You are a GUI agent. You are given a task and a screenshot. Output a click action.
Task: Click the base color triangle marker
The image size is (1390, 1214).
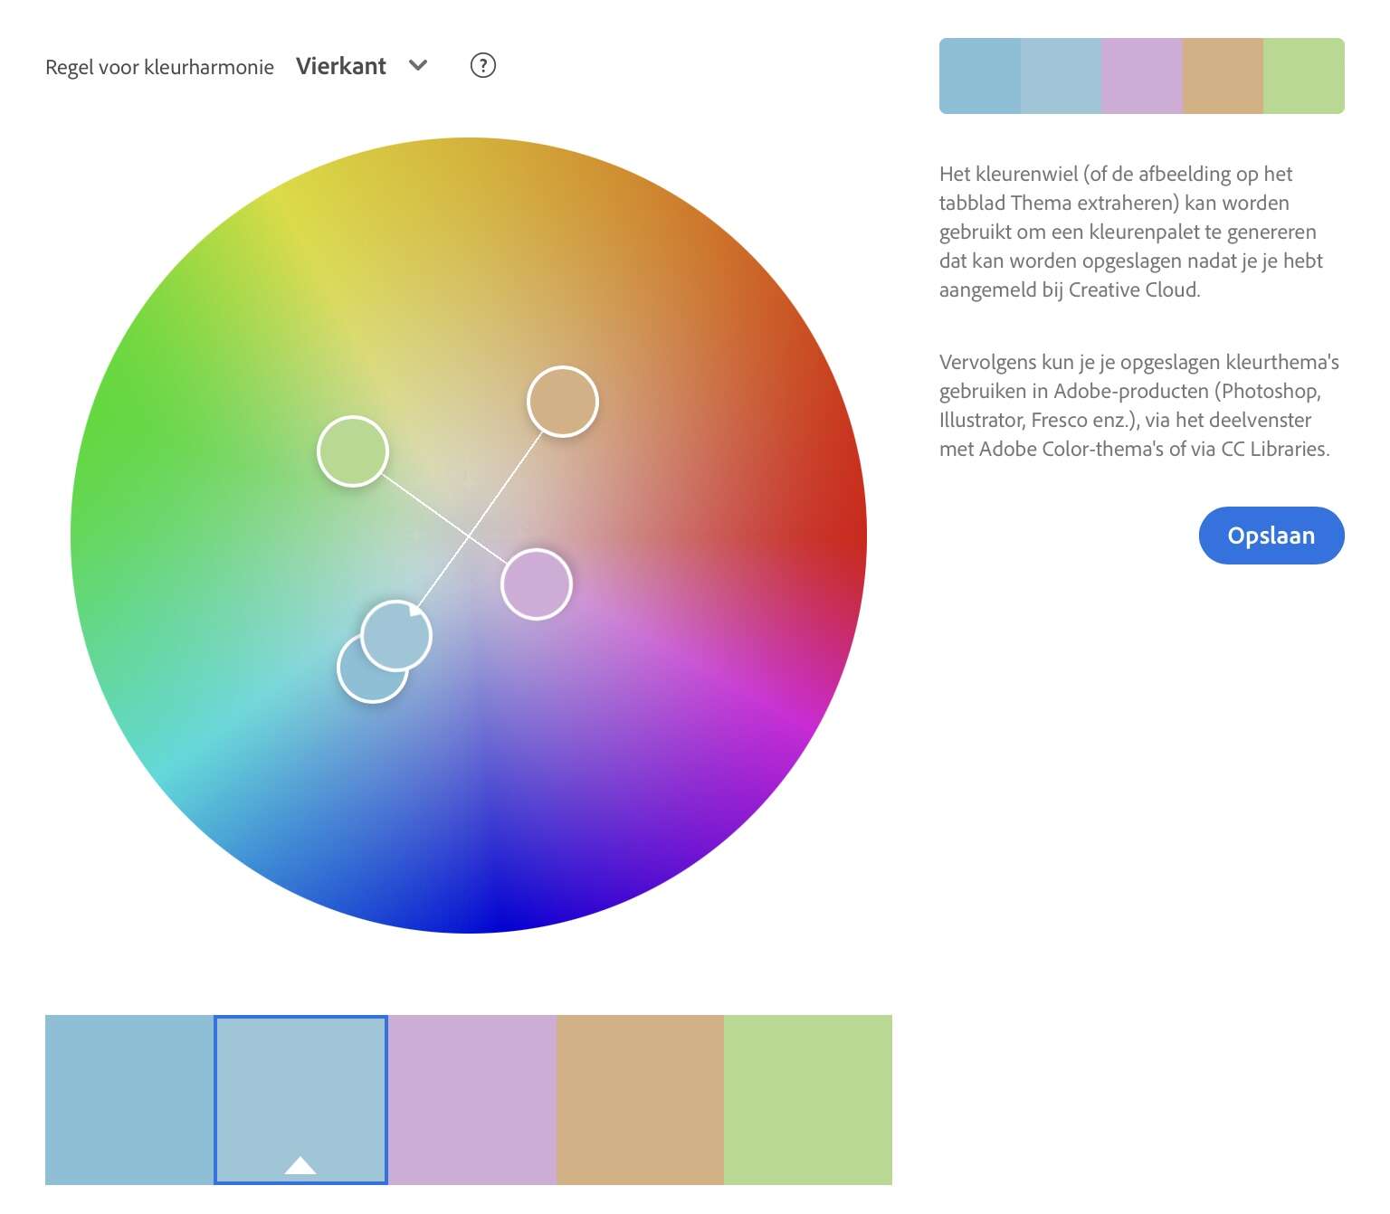click(x=300, y=1165)
